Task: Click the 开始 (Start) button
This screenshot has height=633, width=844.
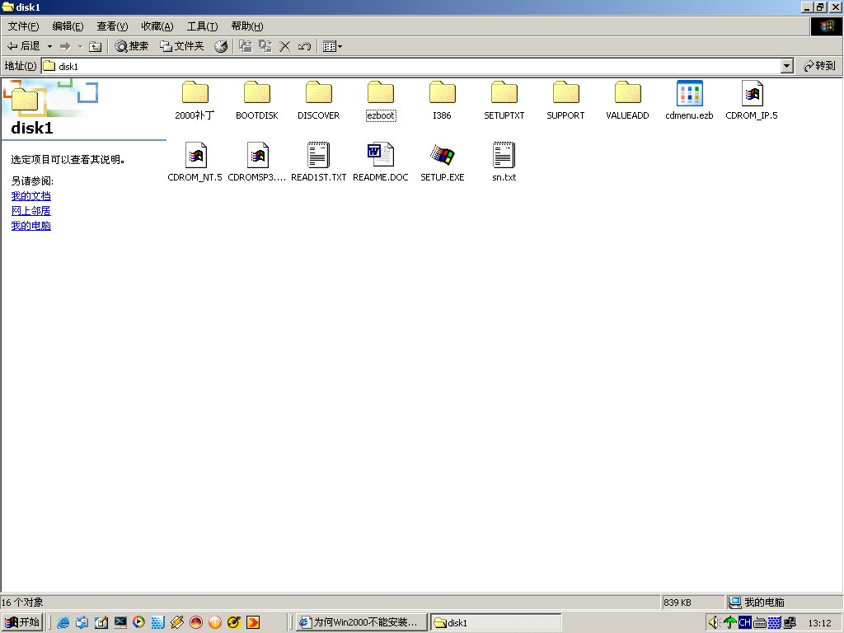Action: 22,622
